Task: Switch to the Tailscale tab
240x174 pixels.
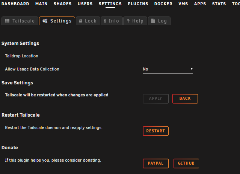Action: 20,21
